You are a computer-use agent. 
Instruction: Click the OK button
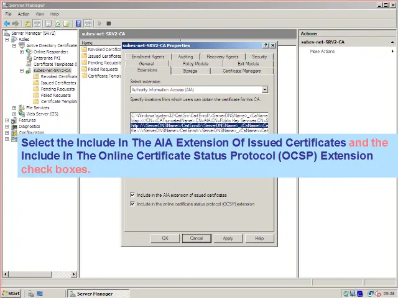click(x=165, y=238)
